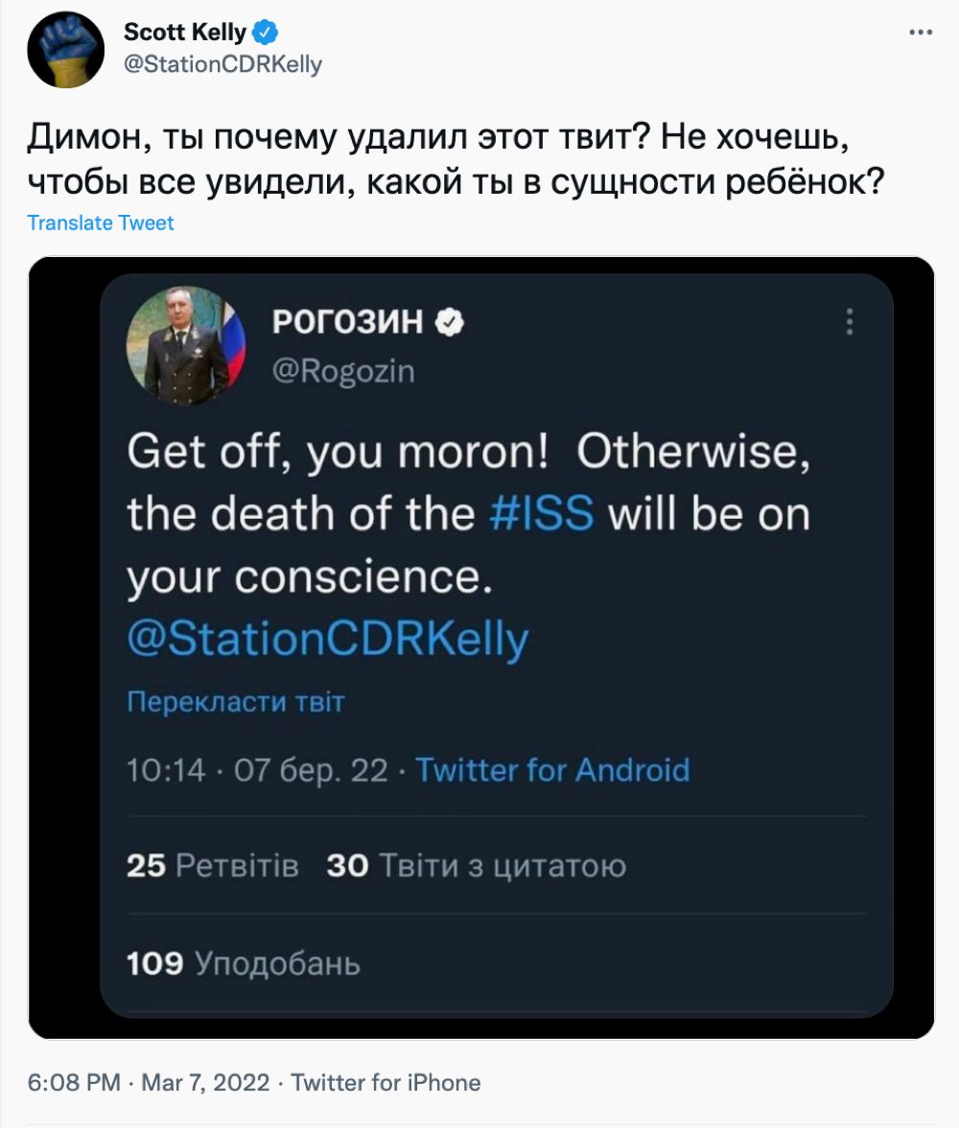Open the #ISS hashtag
Viewport: 959px width, 1128px height.
tap(542, 515)
